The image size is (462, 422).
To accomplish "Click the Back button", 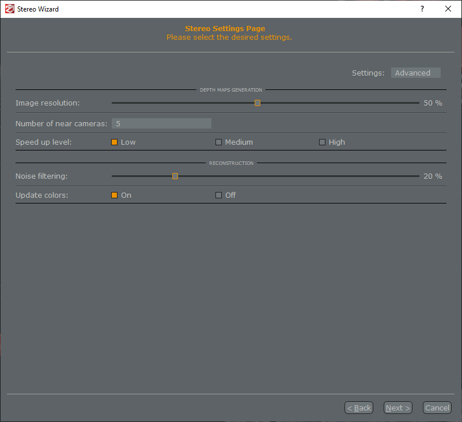I will 358,408.
